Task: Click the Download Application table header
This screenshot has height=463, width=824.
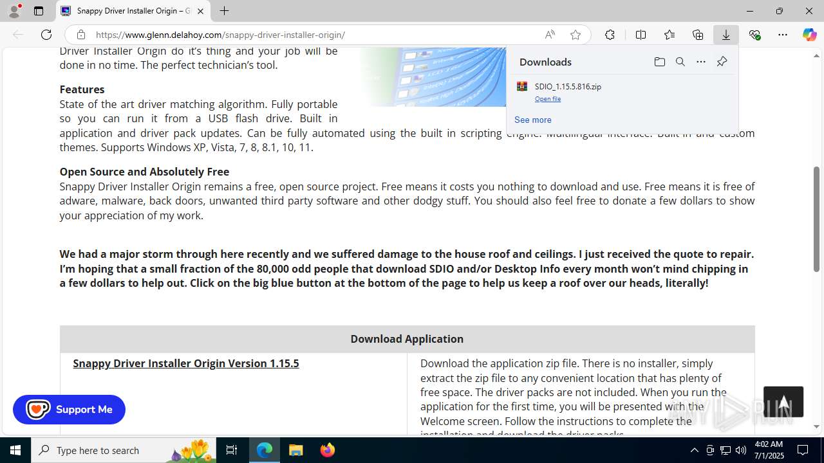Action: point(407,339)
